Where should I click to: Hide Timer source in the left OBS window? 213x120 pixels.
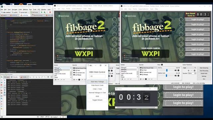pos(74,70)
